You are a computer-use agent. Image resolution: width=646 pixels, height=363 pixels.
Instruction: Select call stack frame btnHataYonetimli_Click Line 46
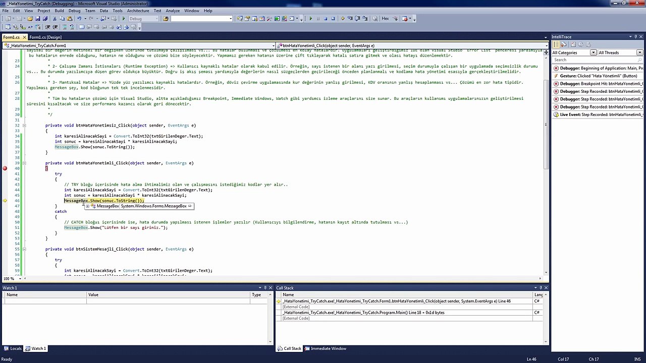pyautogui.click(x=410, y=301)
